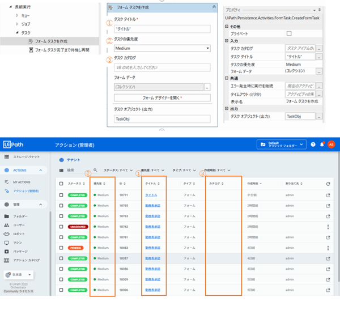Open the Type filter dropdown

click(x=184, y=170)
